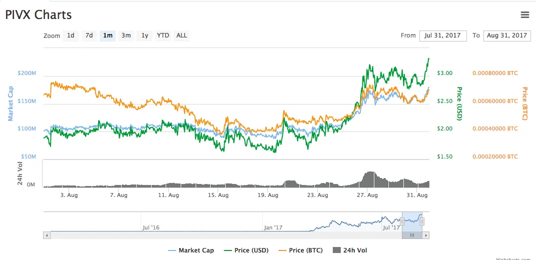Click the 31. Aug date label
Screen dimensions: 536x260
point(417,195)
